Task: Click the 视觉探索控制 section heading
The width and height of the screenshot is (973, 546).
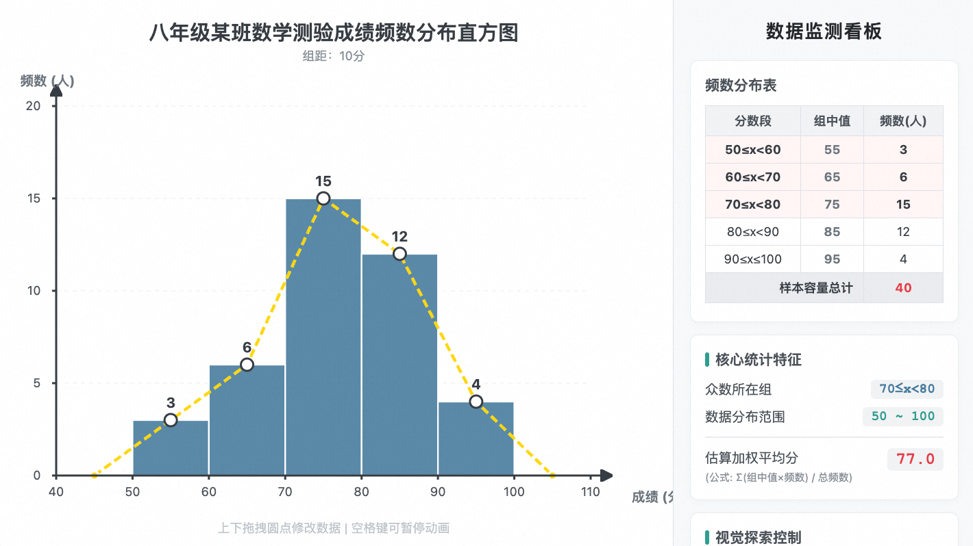Action: [759, 538]
